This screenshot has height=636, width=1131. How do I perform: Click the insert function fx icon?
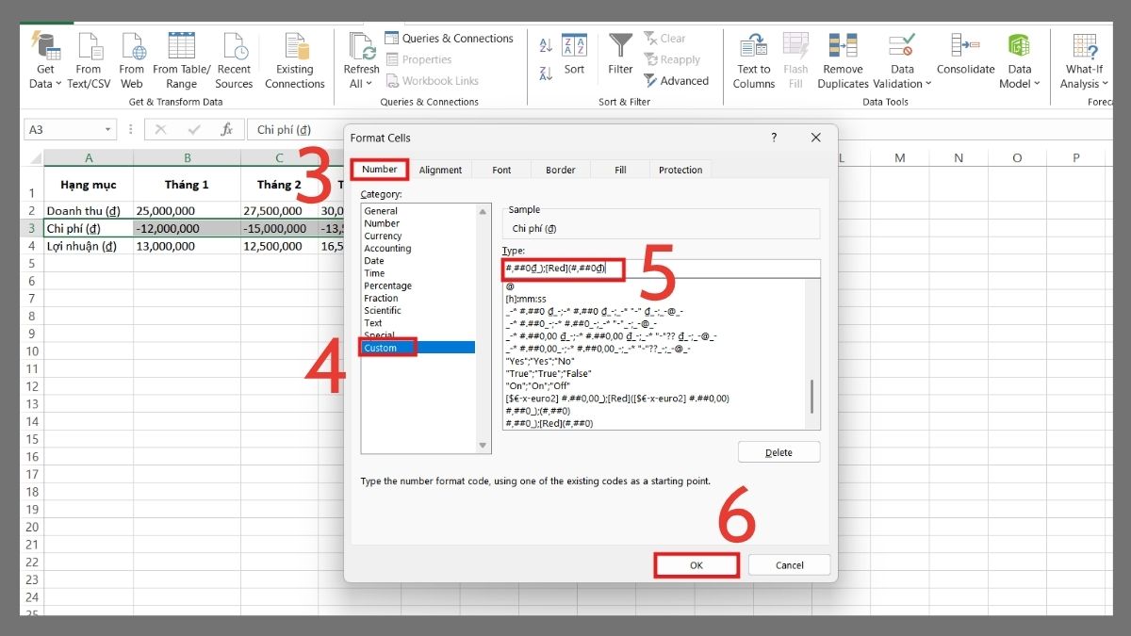point(226,130)
